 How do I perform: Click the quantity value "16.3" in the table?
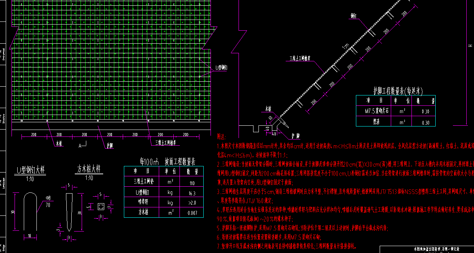pyautogui.click(x=192, y=194)
